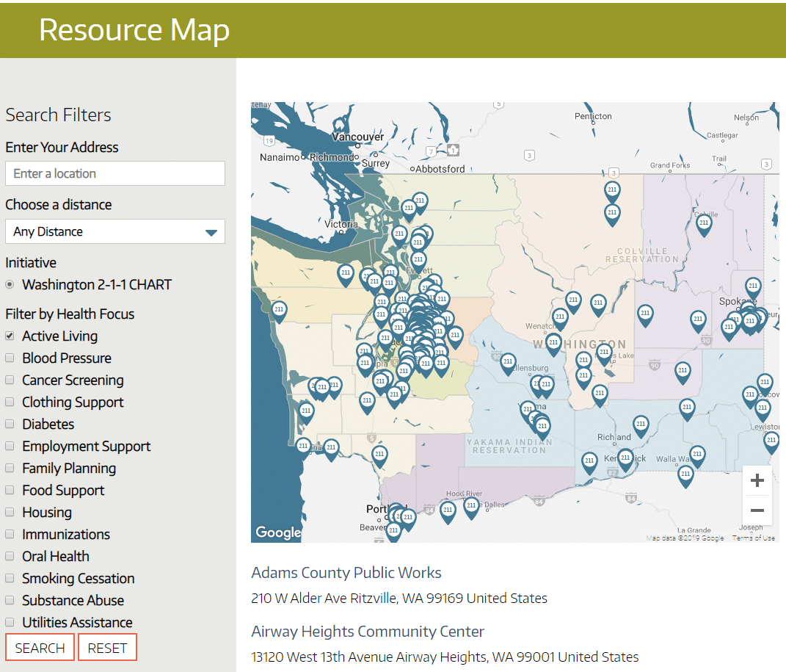Viewport: 786px width, 672px height.
Task: Open Adams County Public Works link
Action: tap(346, 573)
